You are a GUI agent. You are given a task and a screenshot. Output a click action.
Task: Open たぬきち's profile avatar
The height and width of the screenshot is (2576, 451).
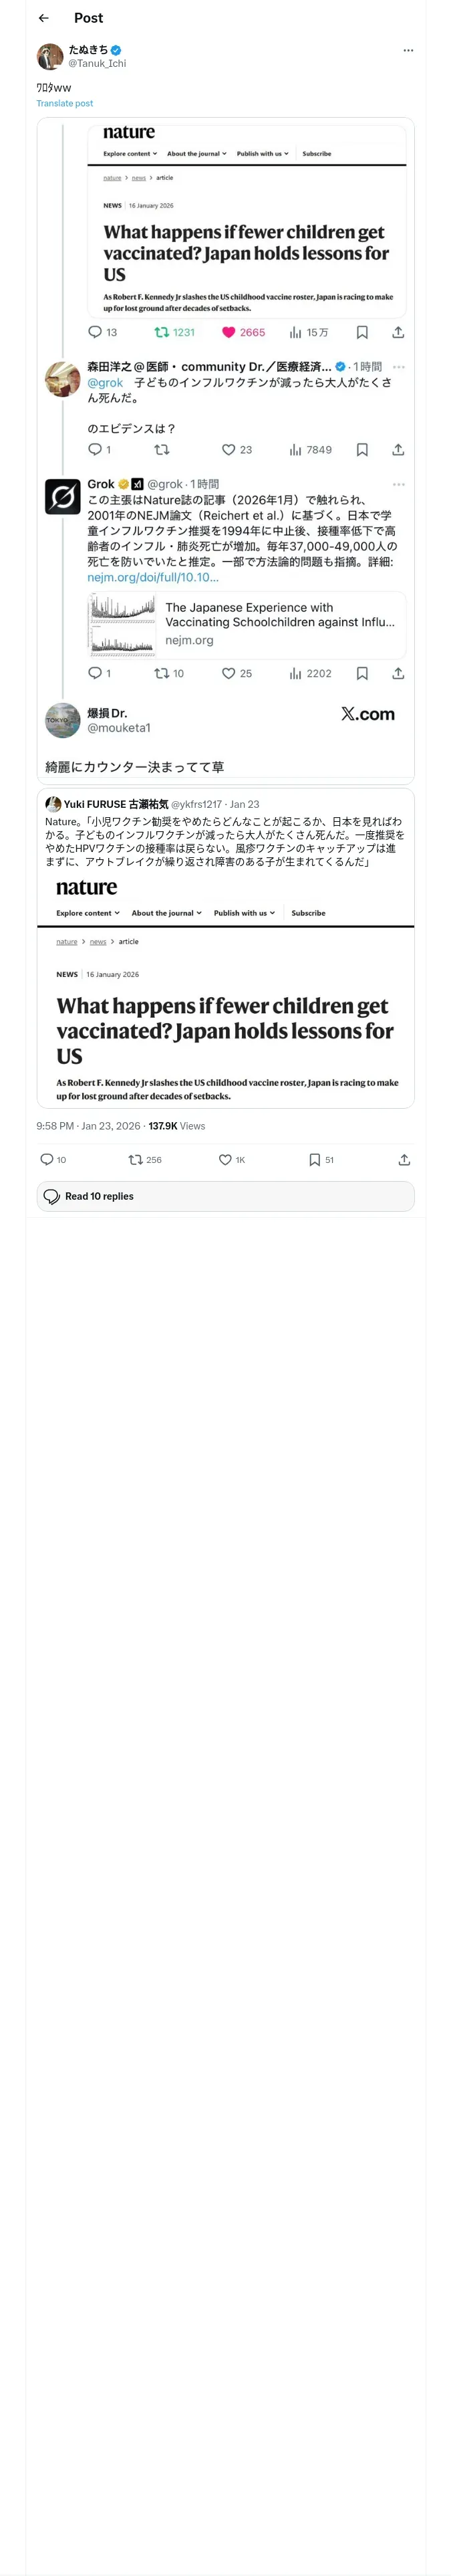[x=50, y=56]
